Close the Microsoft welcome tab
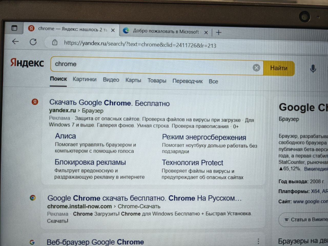 coord(206,33)
